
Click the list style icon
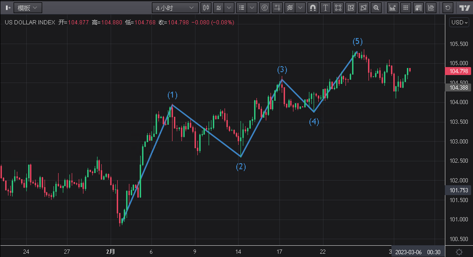coord(241,8)
